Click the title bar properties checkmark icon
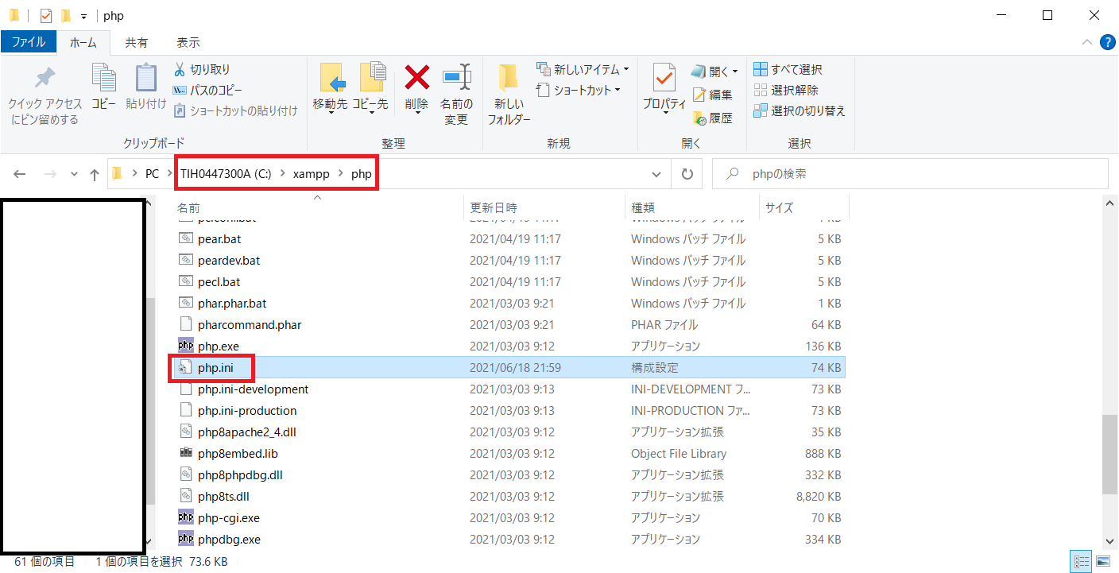 coord(46,15)
